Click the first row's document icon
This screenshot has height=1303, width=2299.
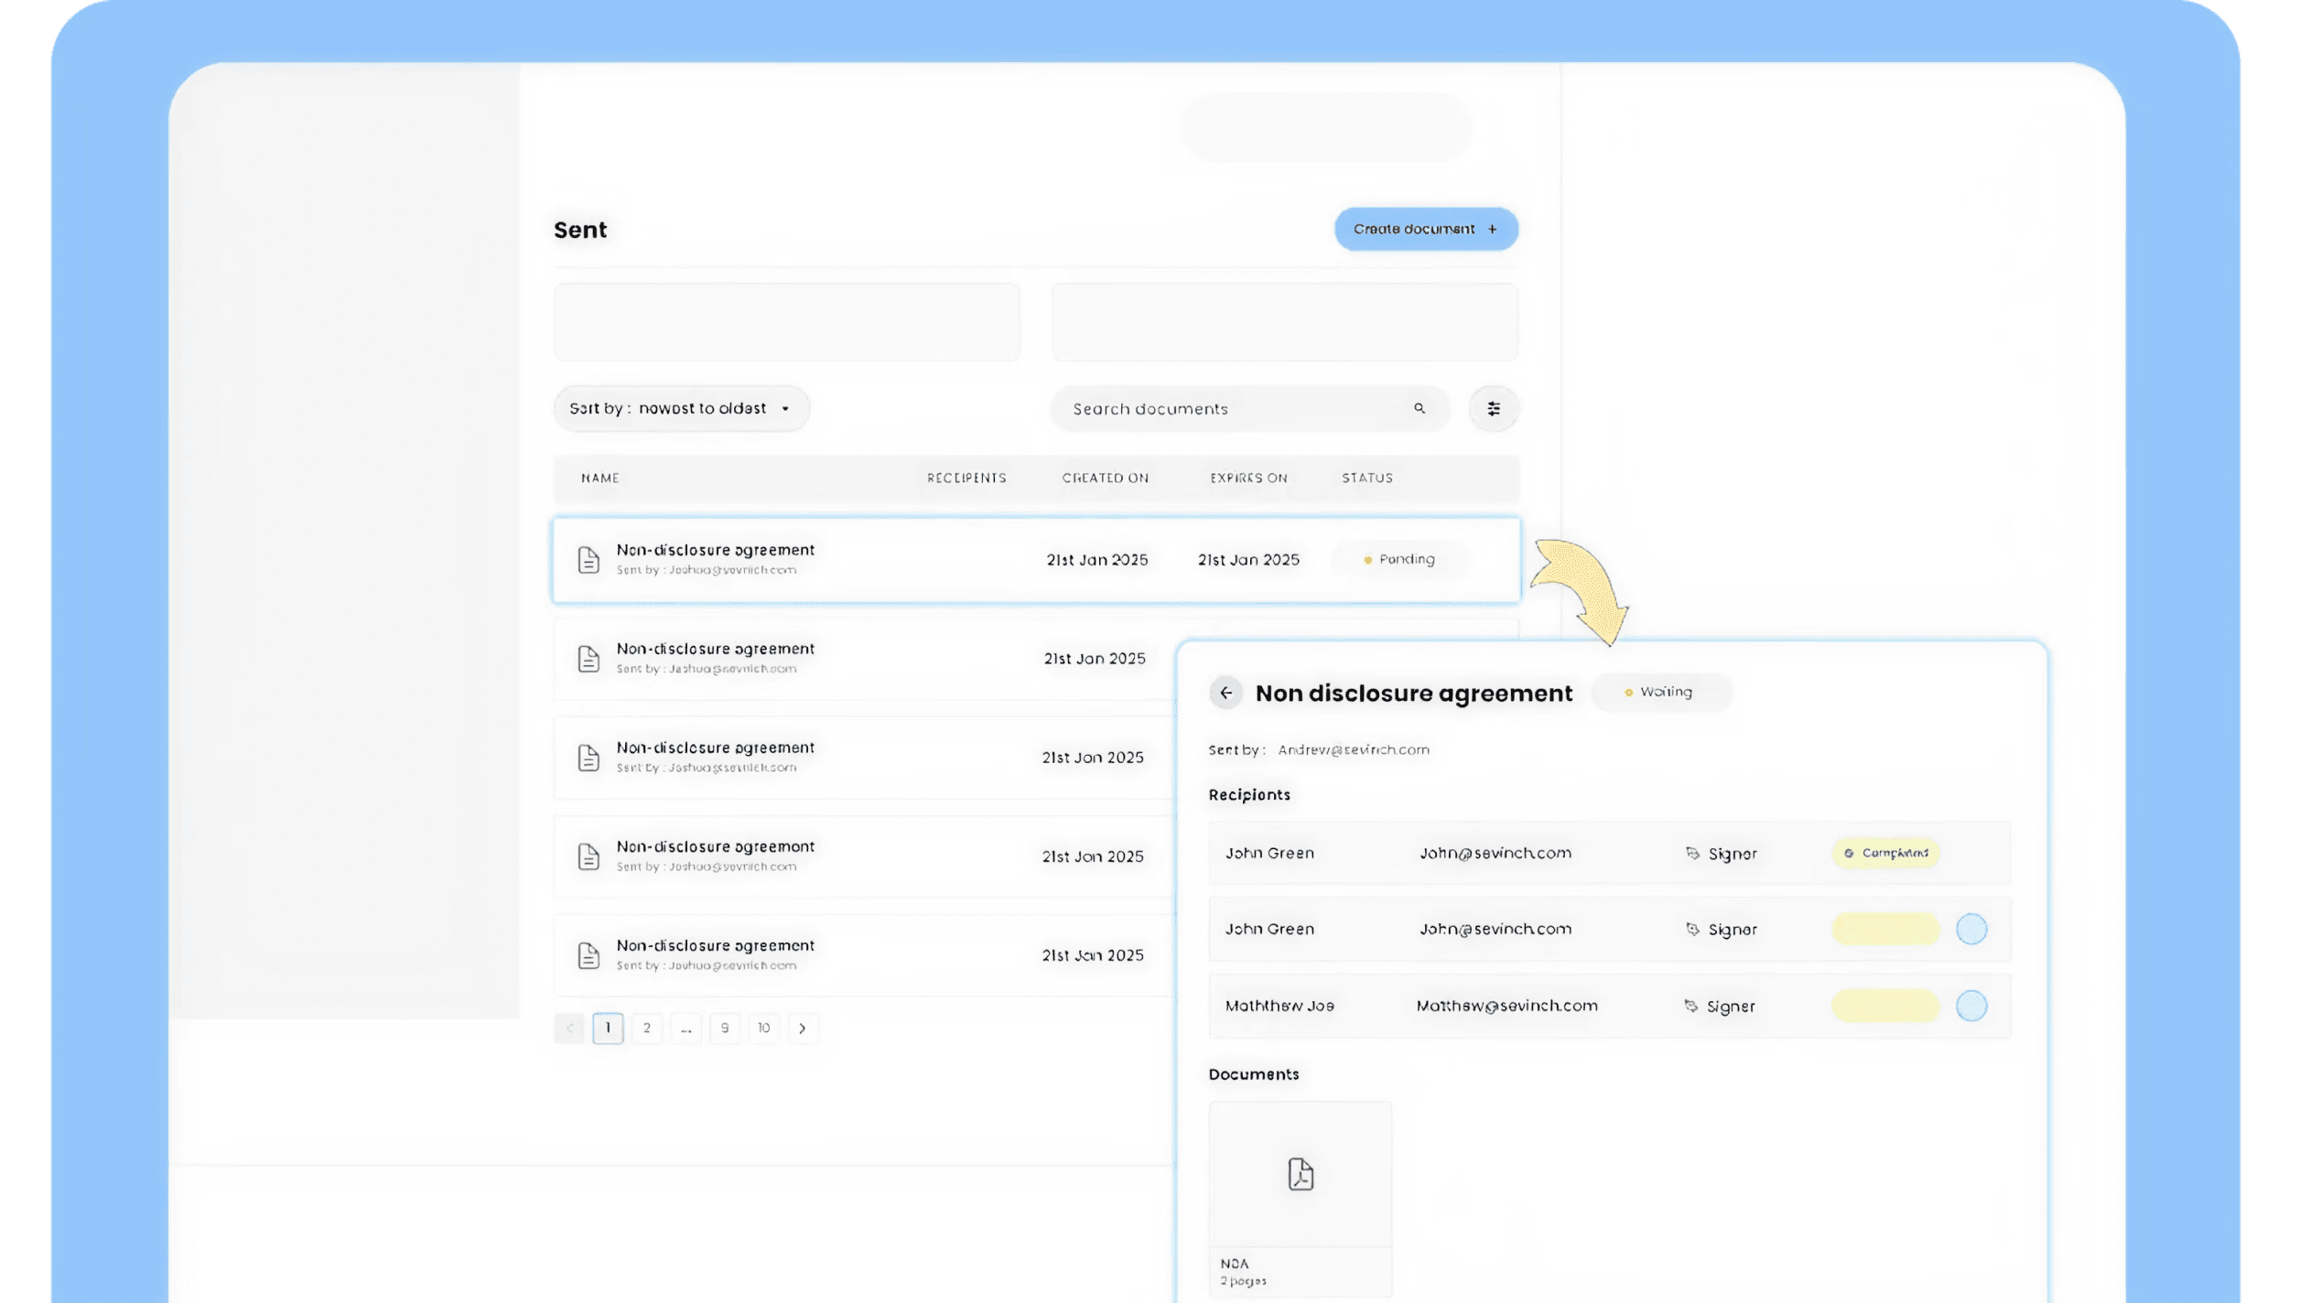point(588,560)
